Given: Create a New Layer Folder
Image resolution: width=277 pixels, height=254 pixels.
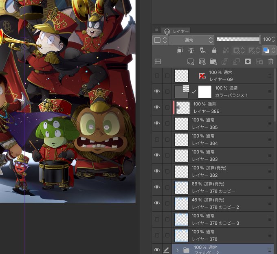Looking at the screenshot, I should [213, 61].
